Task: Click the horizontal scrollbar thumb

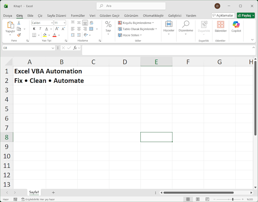Action: click(198, 193)
